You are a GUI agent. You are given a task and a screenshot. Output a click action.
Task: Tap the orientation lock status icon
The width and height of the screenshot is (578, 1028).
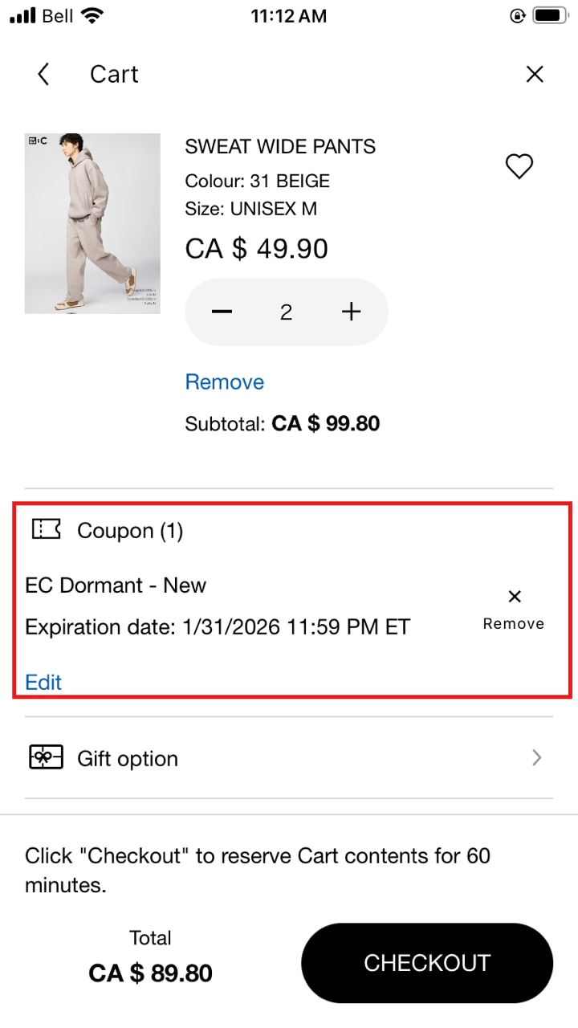(517, 16)
